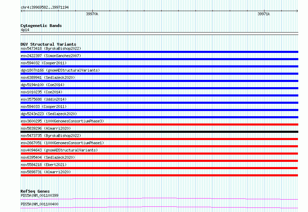
Task: Click the nsv5473735 (ByrskaBishop2022) label
Action: pos(51,136)
